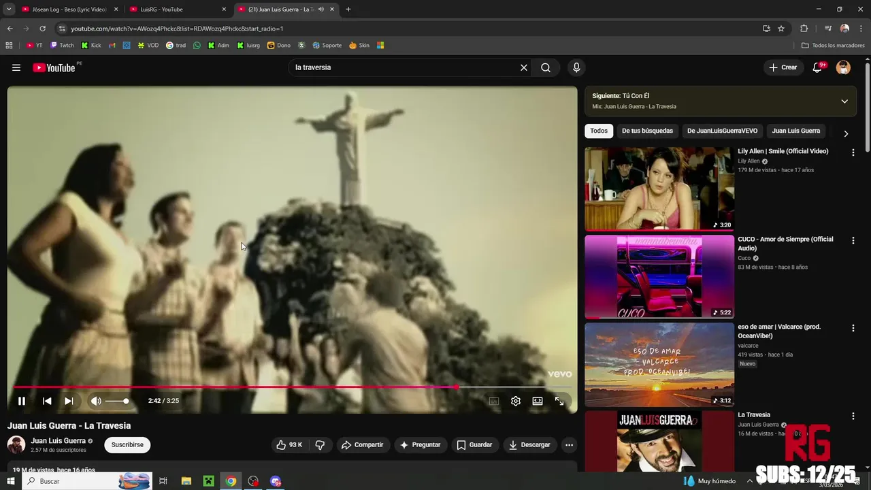This screenshot has width=871, height=490.
Task: Open the Kick bookmark
Action: pyautogui.click(x=91, y=46)
